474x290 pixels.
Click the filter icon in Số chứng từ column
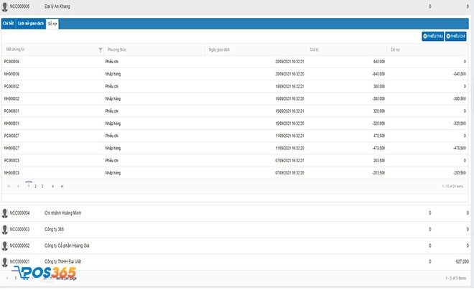100,50
